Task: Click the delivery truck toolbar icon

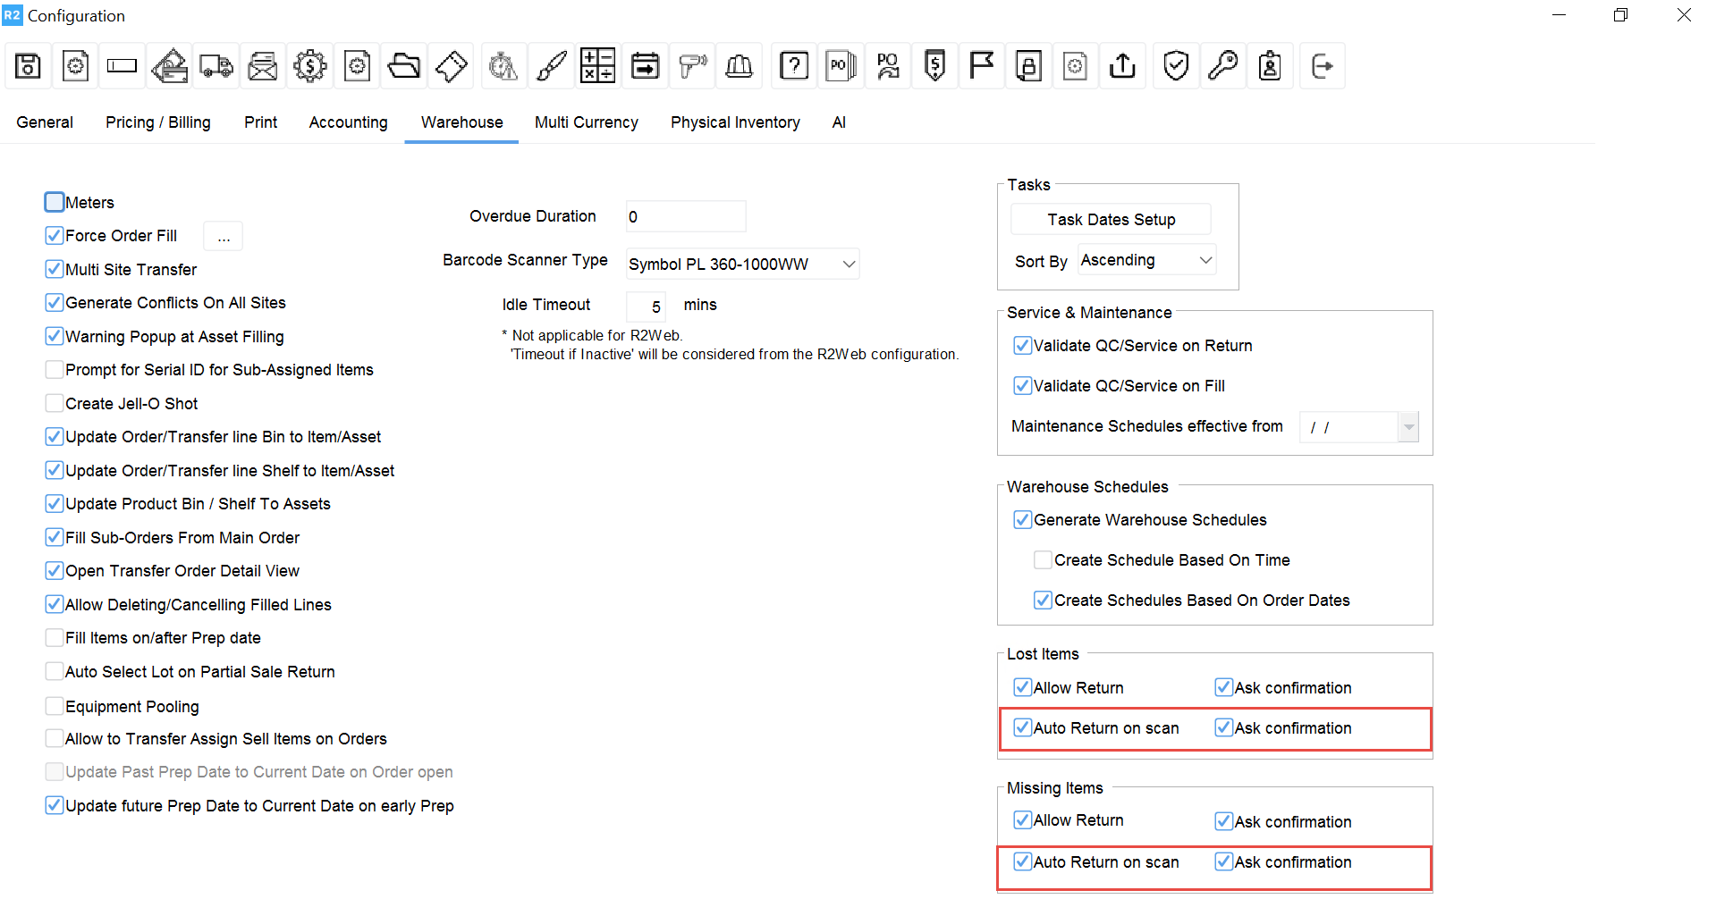Action: 216,66
